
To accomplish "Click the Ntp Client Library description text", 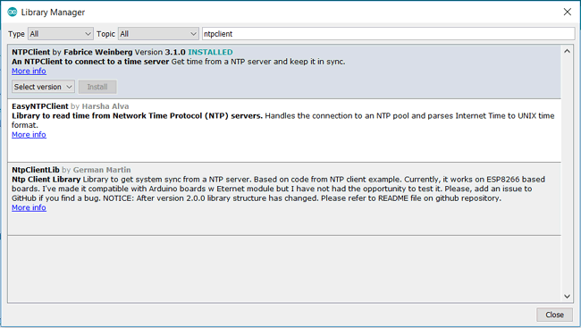I will click(278, 189).
